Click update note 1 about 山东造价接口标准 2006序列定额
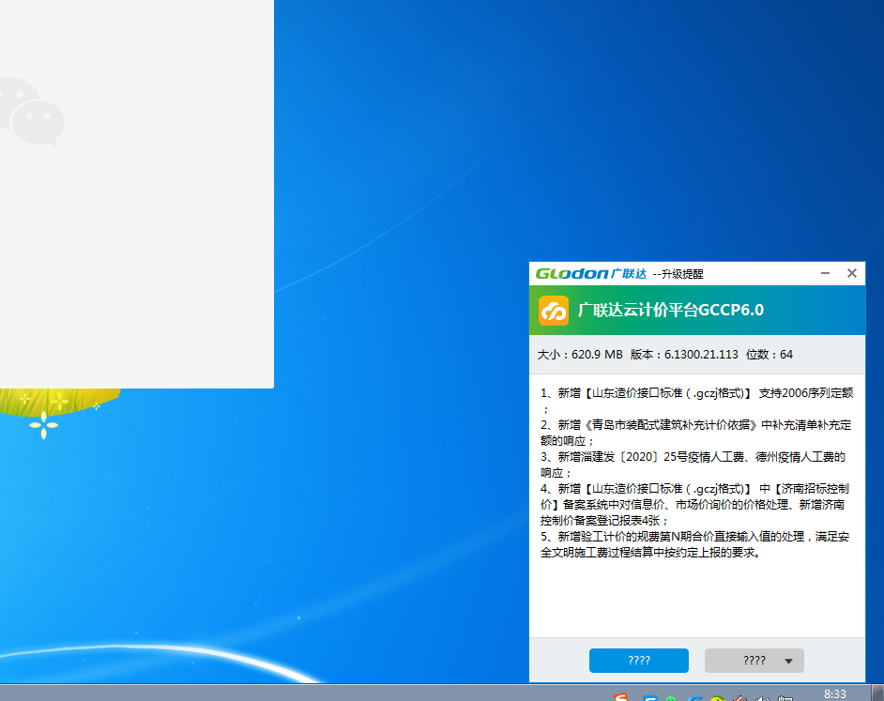884x701 pixels. [x=697, y=401]
